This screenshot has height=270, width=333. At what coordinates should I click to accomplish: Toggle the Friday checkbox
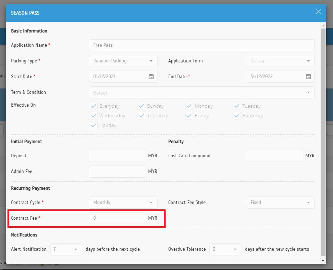click(189, 116)
